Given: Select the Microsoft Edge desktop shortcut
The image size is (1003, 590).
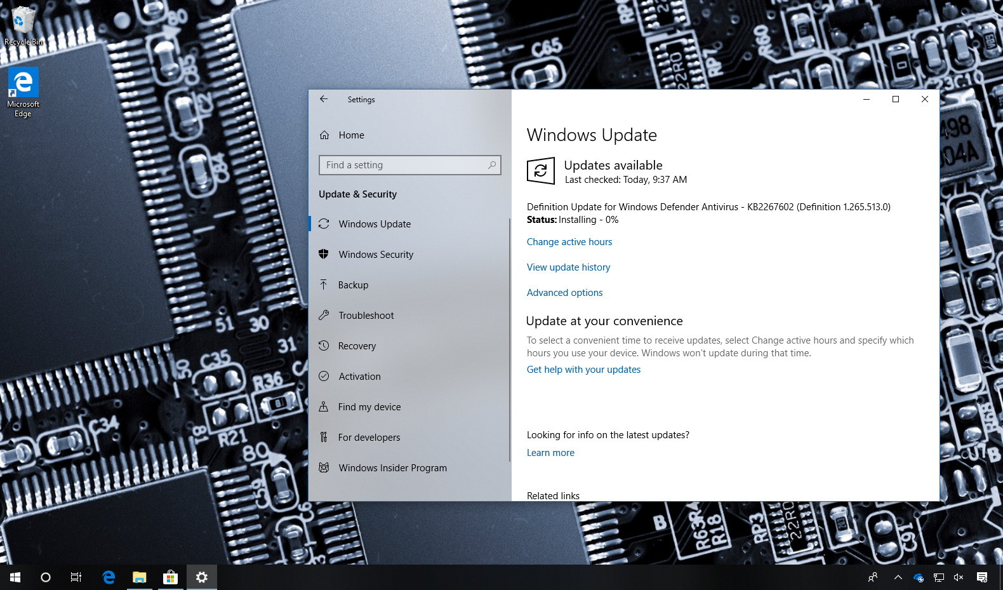Looking at the screenshot, I should 23,93.
